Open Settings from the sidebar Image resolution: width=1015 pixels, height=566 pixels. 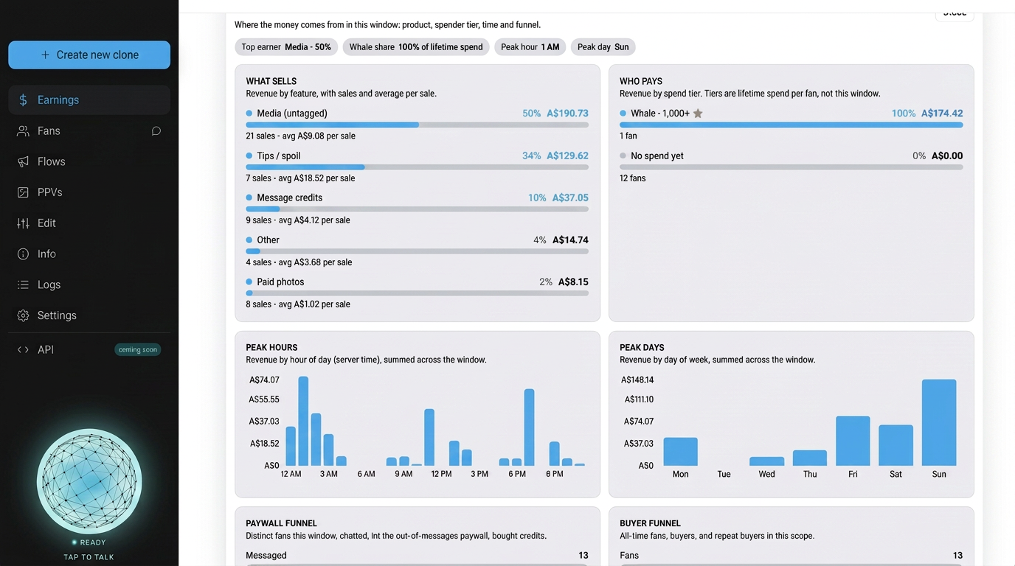point(89,315)
